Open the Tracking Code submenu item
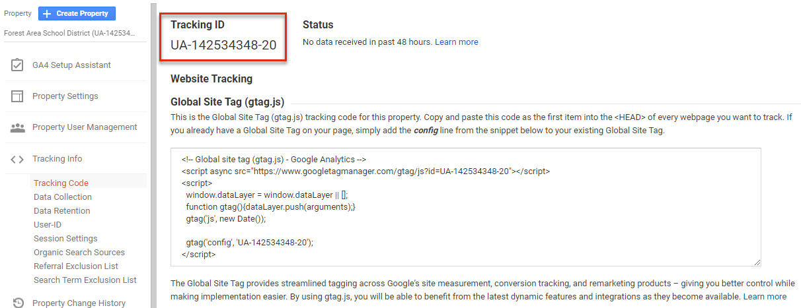Screen dimensions: 801x308 (x=61, y=183)
